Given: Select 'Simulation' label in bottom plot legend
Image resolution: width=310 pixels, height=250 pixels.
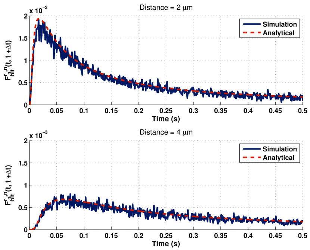Looking at the screenshot, I should coord(280,149).
